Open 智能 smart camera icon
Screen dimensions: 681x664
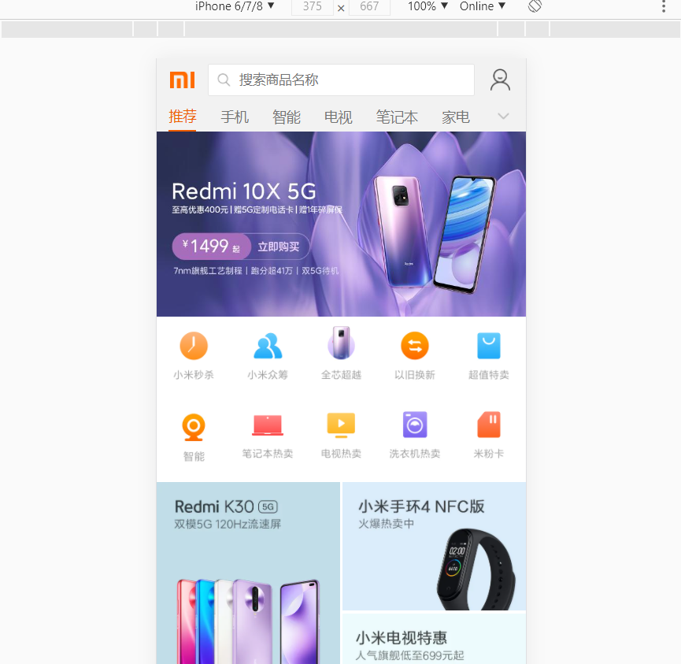pos(194,427)
